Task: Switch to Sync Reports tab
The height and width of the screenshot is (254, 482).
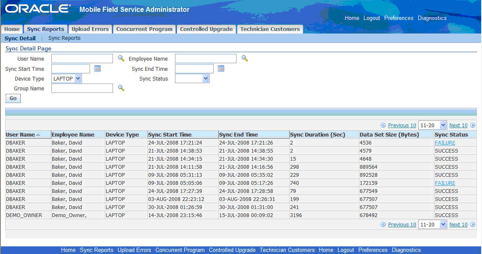Action: tap(45, 29)
